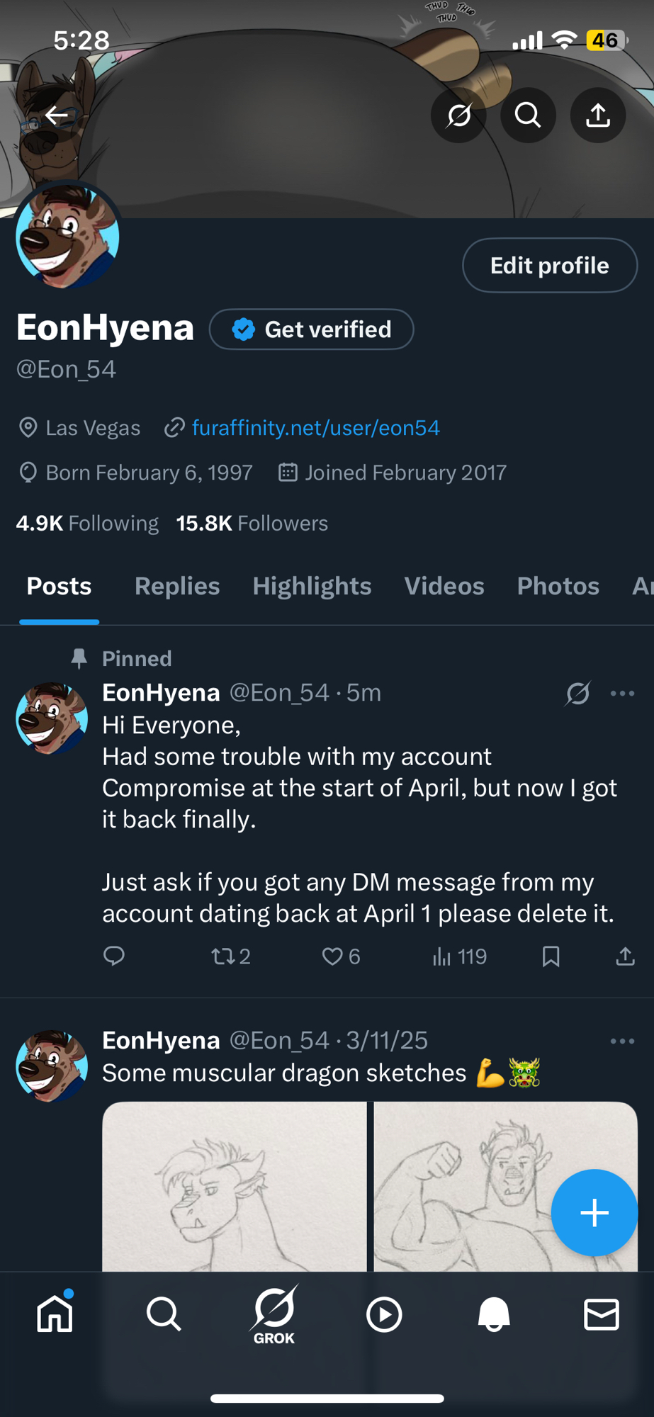654x1417 pixels.
Task: Open more options on pinned post
Action: click(x=622, y=693)
